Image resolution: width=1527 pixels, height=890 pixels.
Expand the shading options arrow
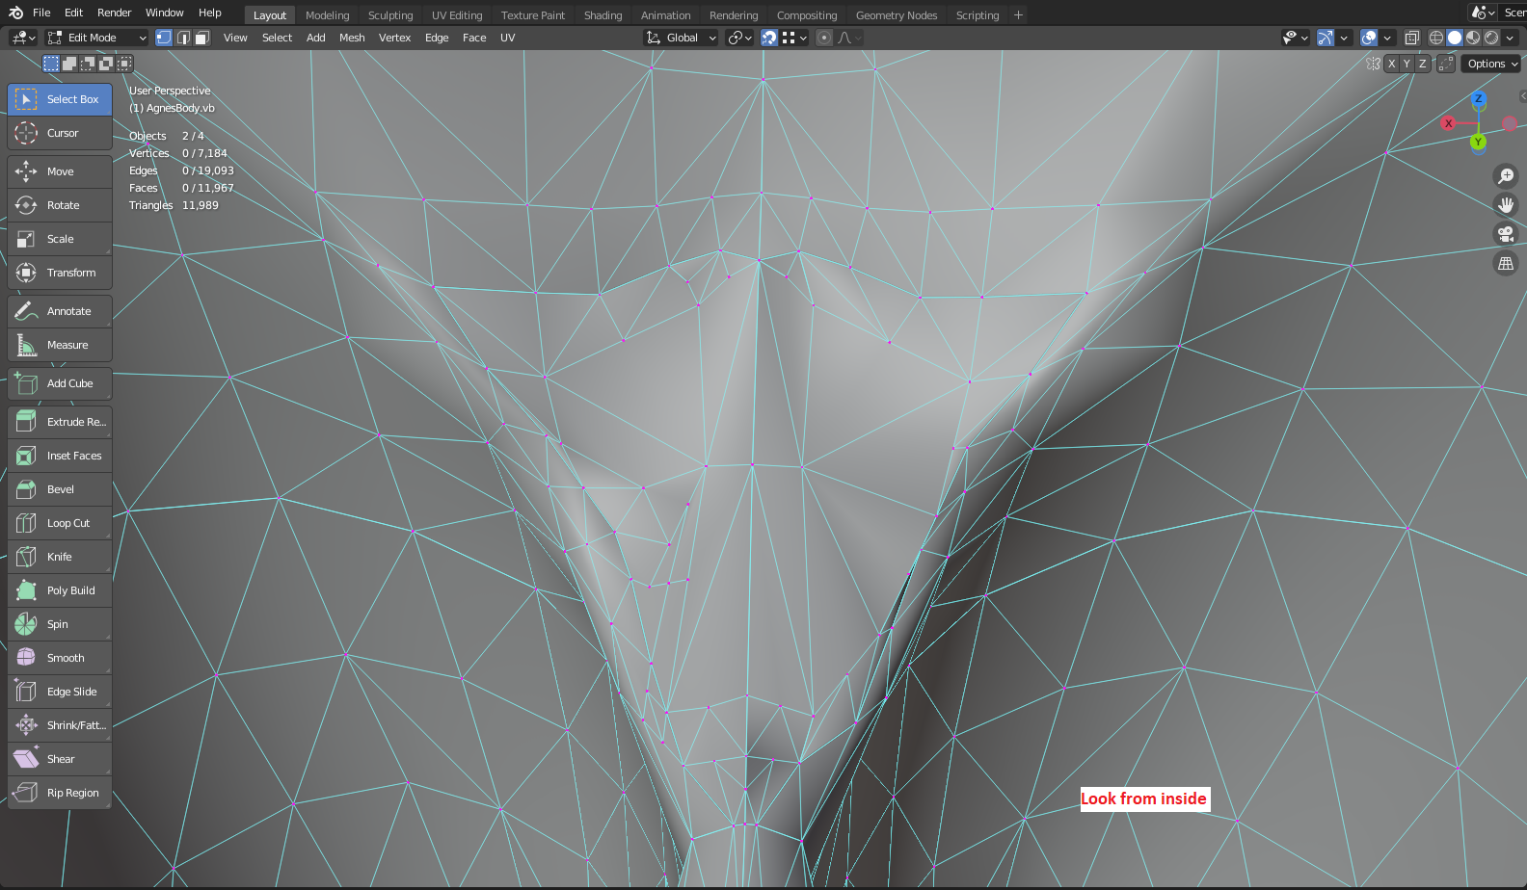(x=1511, y=38)
